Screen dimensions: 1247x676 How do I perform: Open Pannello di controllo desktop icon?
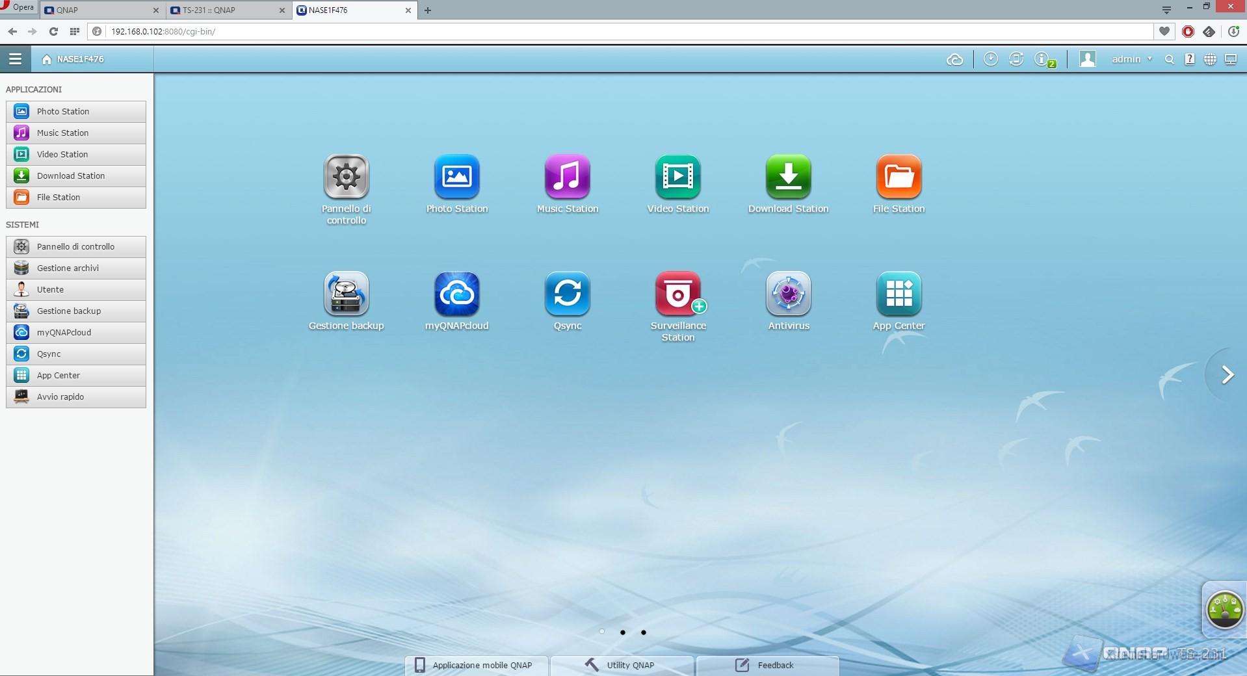(346, 177)
